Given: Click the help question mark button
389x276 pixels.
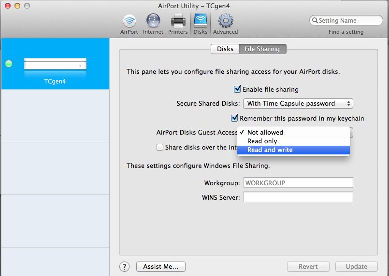Looking at the screenshot, I should click(124, 267).
